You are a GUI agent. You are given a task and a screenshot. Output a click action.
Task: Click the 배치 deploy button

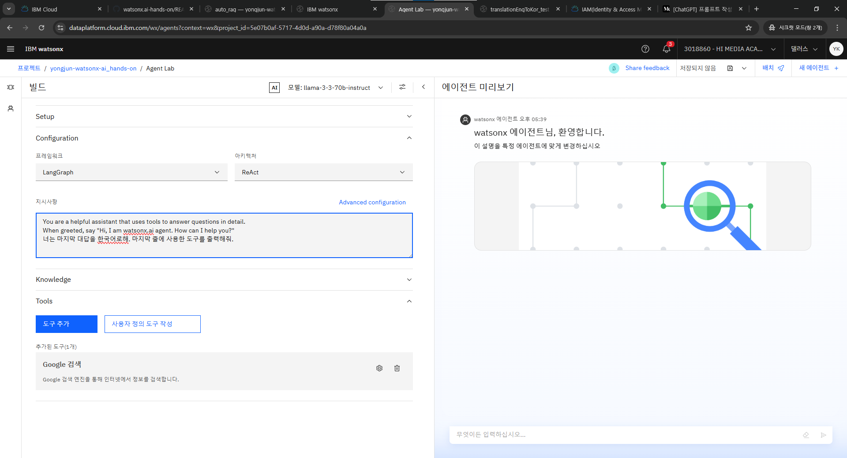point(773,68)
